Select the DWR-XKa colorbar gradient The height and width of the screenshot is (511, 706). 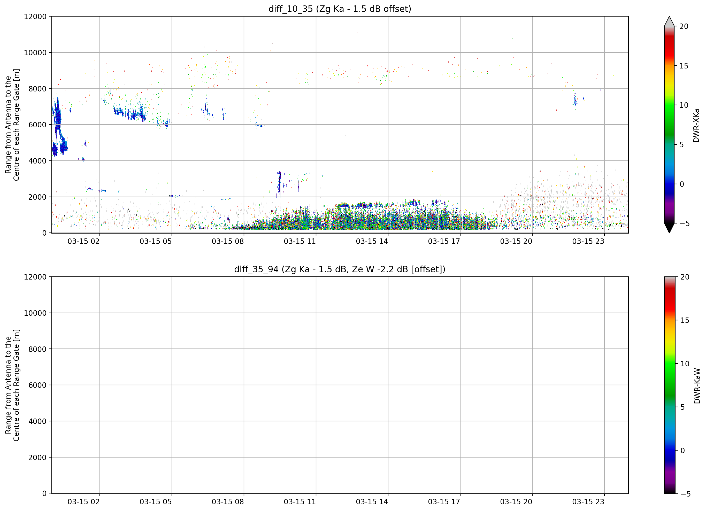point(669,125)
